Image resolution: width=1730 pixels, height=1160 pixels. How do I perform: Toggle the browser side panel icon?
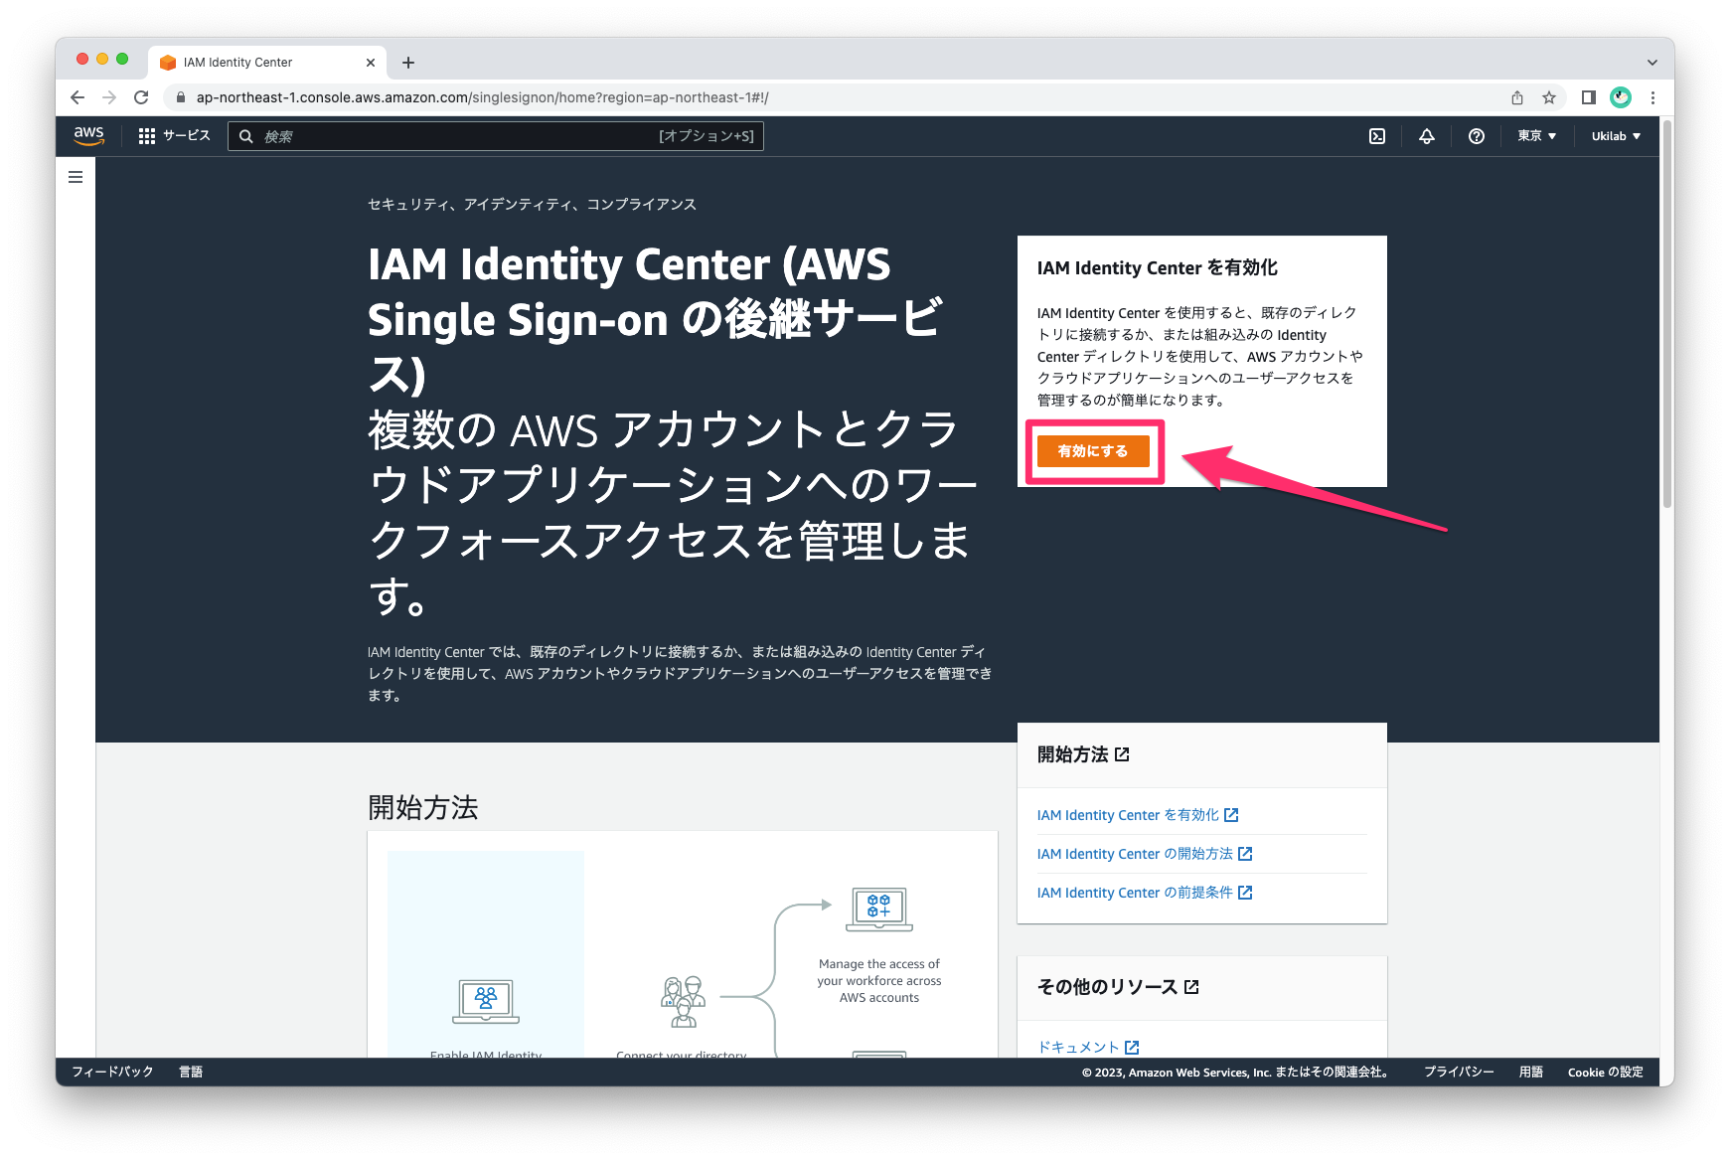1589,97
